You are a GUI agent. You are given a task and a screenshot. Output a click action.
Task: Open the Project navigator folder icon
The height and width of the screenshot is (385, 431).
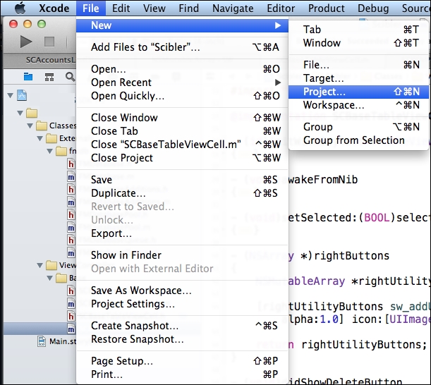tap(28, 77)
